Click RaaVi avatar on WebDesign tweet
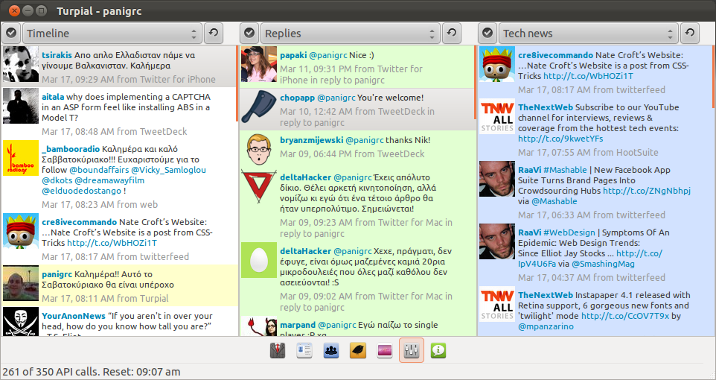Image resolution: width=716 pixels, height=380 pixels. coord(497,241)
